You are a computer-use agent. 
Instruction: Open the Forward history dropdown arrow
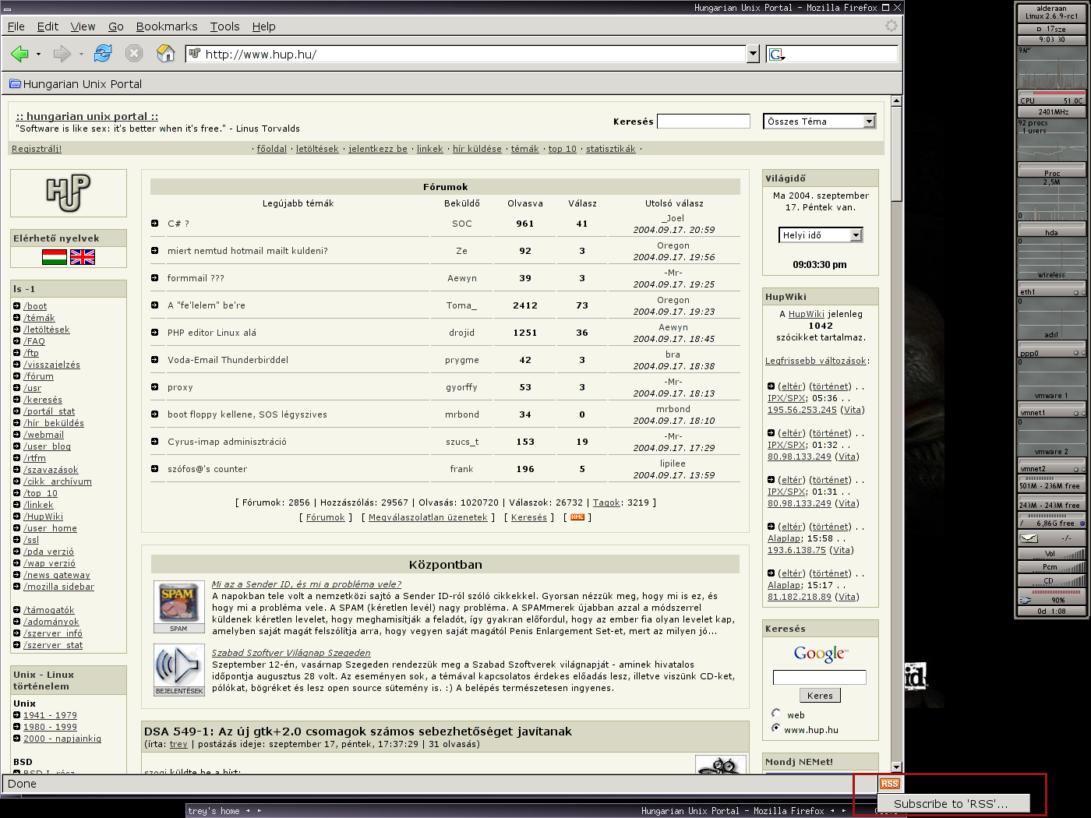[x=81, y=54]
